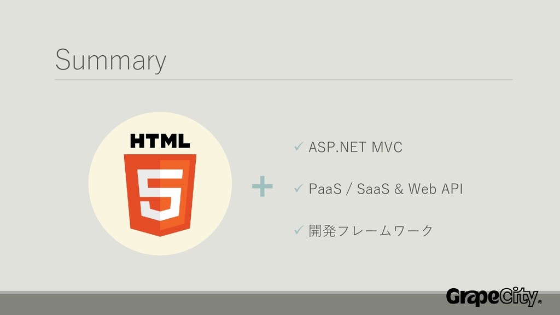This screenshot has width=560, height=315.
Task: Toggle the checkmark beside PaaS / SaaS & Web API
Action: pos(299,188)
